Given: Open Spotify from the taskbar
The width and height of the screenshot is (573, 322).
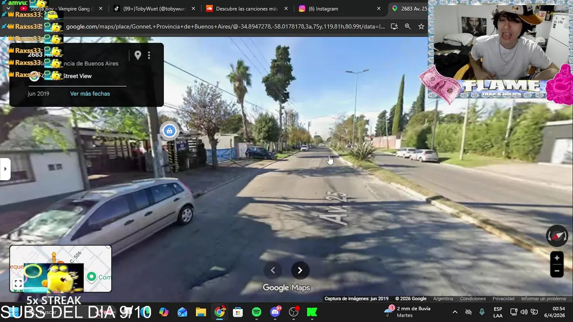Looking at the screenshot, I should pyautogui.click(x=257, y=312).
